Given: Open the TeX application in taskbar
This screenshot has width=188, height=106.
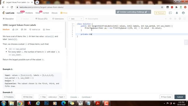Looking at the screenshot, I should [x=80, y=103].
